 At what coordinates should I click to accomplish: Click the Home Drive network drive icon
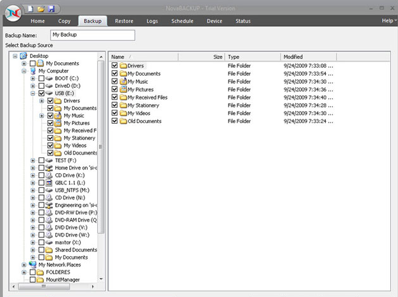point(49,168)
